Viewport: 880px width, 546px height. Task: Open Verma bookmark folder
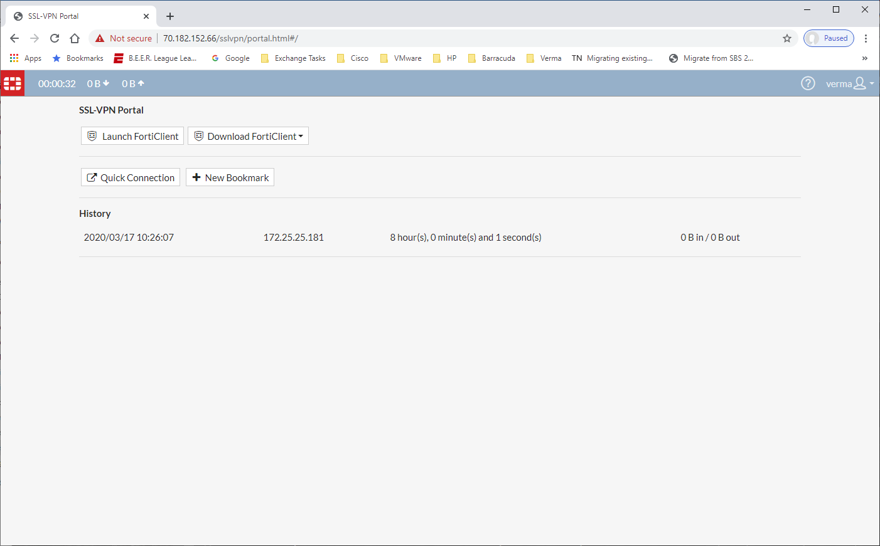click(544, 58)
